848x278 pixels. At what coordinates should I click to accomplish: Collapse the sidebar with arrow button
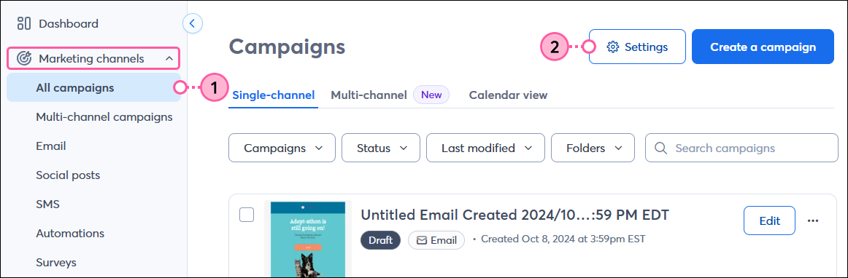point(193,23)
